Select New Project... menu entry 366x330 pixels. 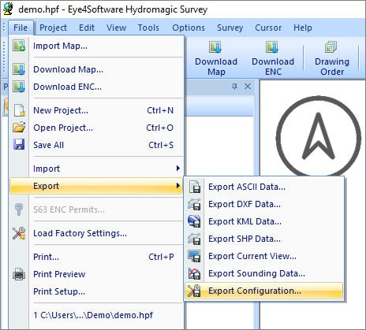96,110
